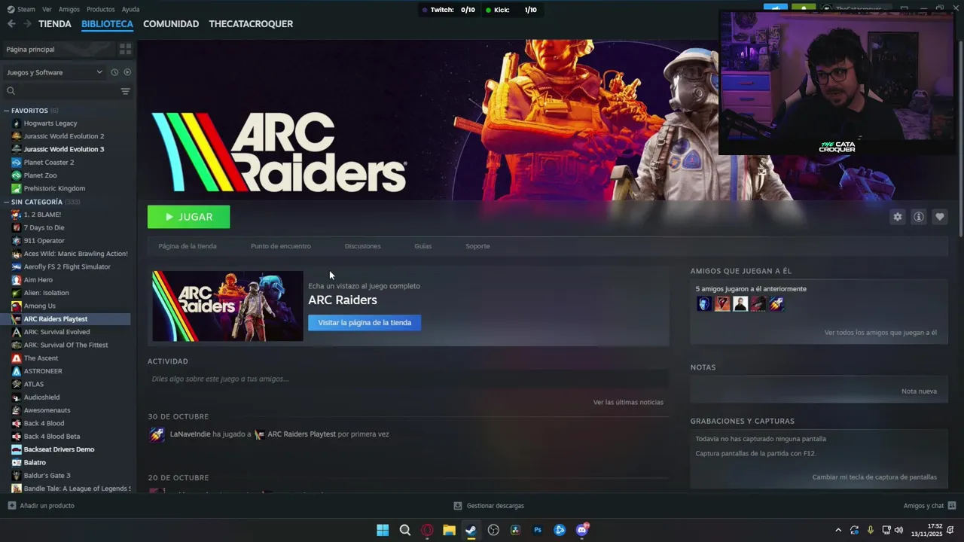Viewport: 964px width, 542px height.
Task: Open Página de la tienda link
Action: click(188, 246)
